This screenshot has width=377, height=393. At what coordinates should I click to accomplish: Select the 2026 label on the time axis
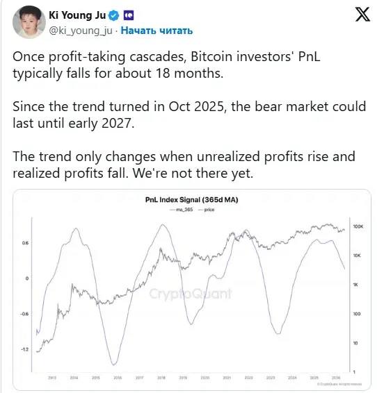[x=336, y=378]
